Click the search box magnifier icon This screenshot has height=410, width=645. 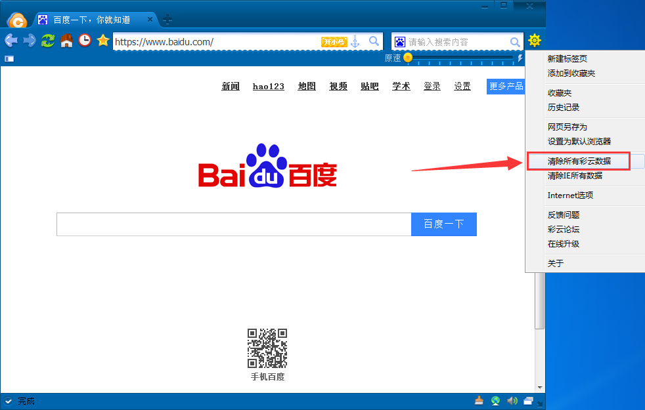tap(515, 42)
